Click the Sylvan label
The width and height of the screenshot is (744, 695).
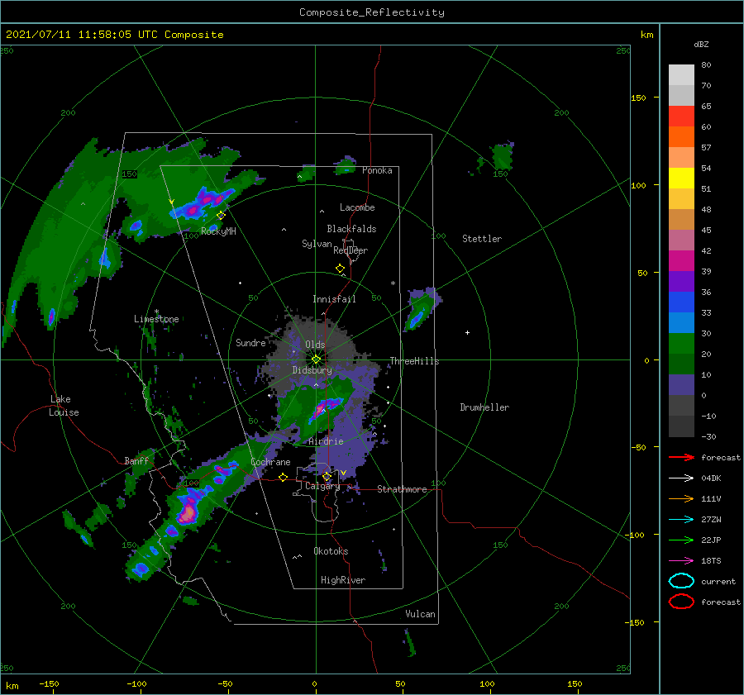(x=317, y=244)
